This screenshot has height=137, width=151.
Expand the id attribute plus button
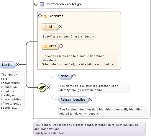pos(60,27)
